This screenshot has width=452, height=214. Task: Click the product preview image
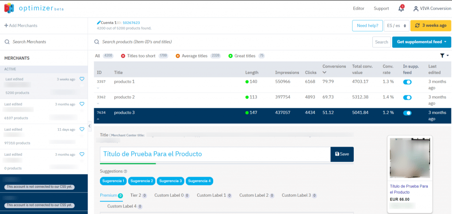410,158
